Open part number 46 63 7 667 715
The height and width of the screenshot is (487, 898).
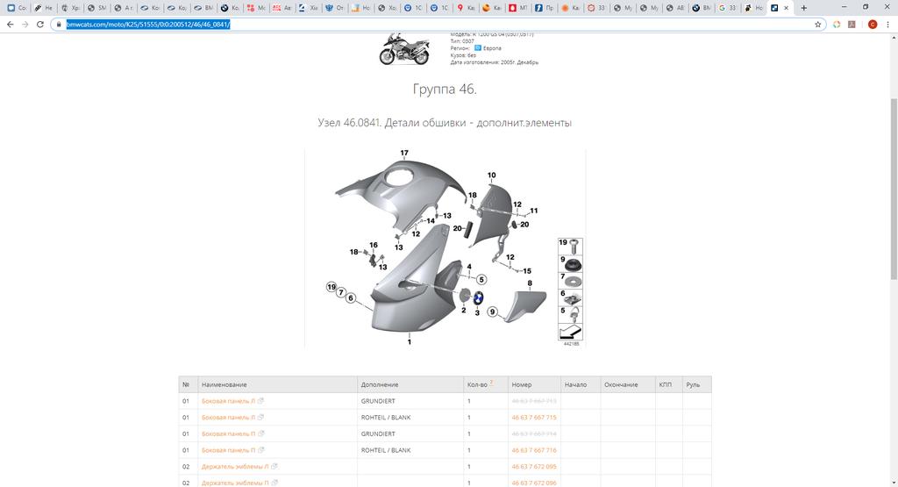point(533,418)
